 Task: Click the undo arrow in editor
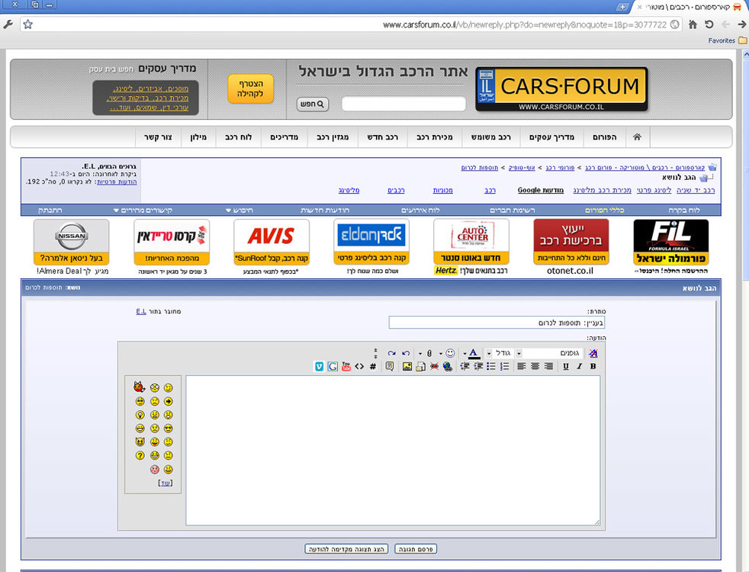(406, 353)
